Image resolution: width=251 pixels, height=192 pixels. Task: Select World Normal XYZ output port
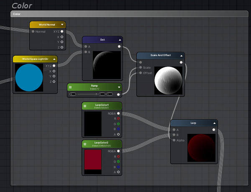[62, 31]
